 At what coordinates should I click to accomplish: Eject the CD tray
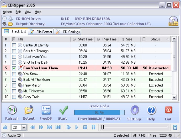[5, 127]
